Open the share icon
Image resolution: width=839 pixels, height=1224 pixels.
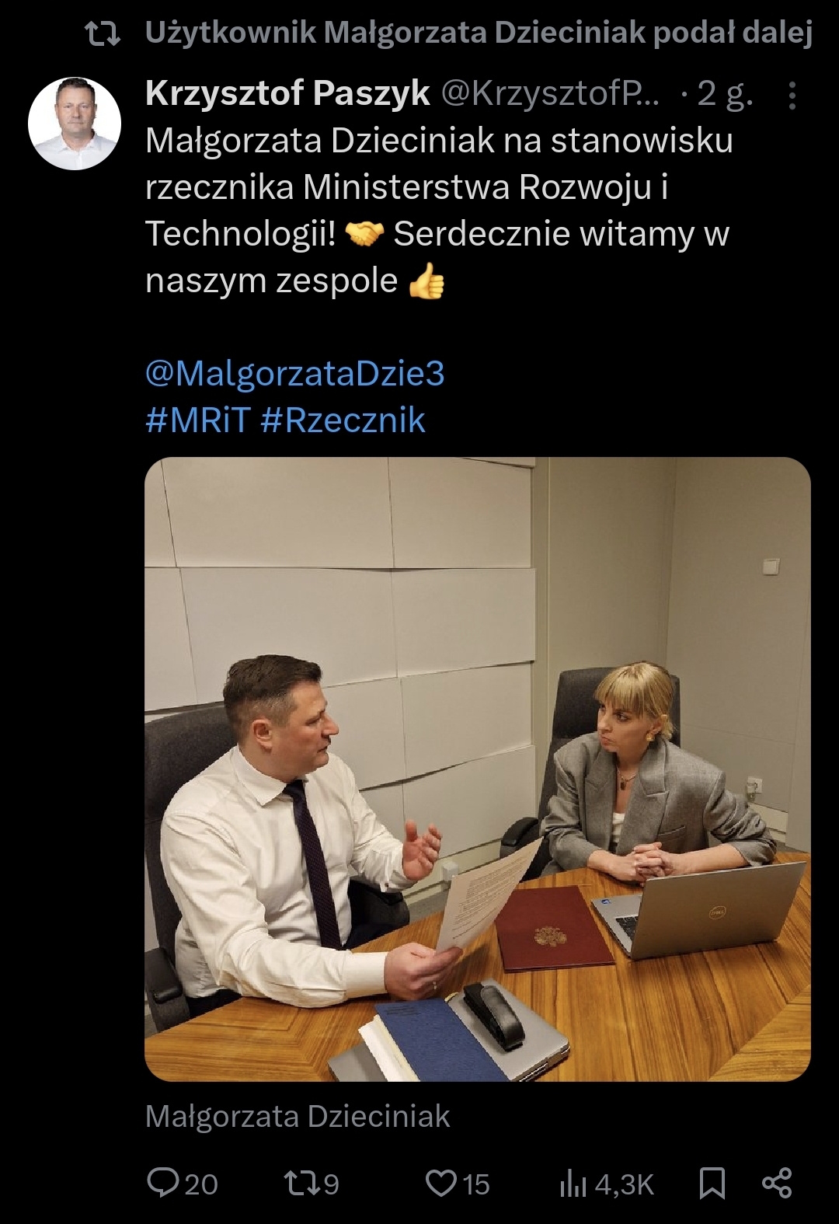click(777, 1183)
